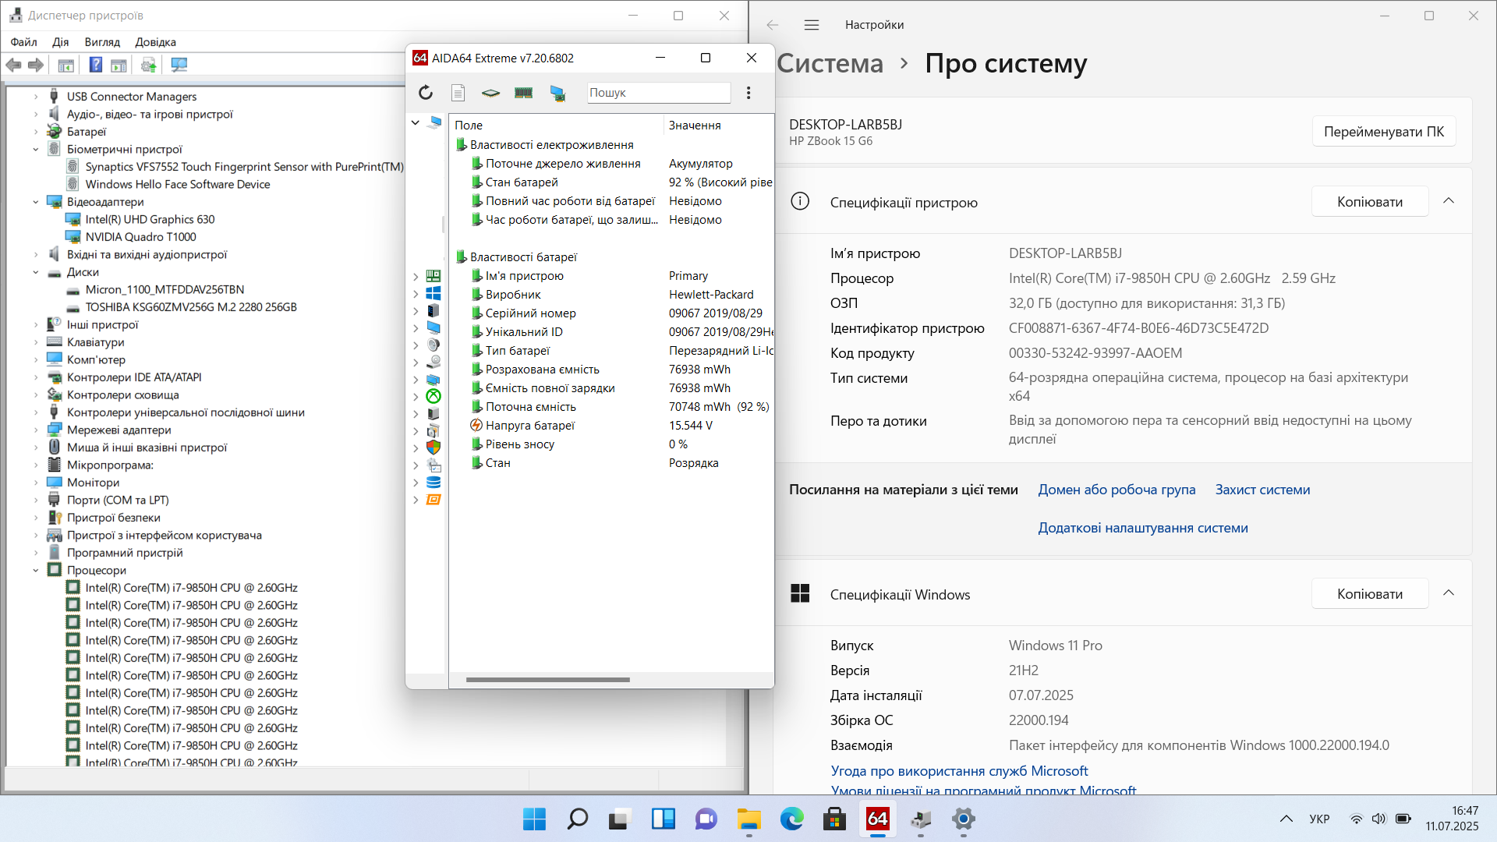Image resolution: width=1497 pixels, height=842 pixels.
Task: Collapse Відеоадаптери node
Action: pos(36,202)
